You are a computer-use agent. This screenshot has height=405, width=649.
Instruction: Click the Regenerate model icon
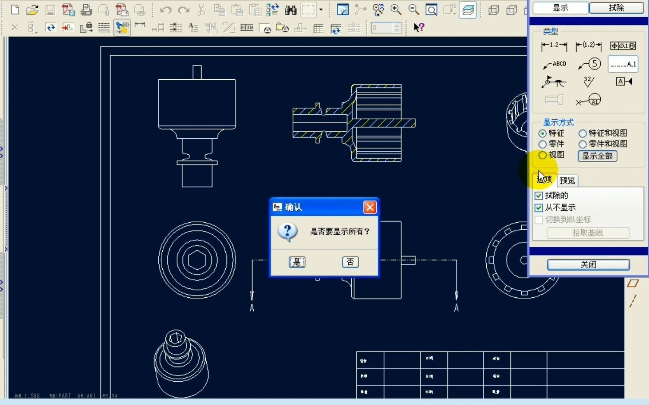(272, 9)
